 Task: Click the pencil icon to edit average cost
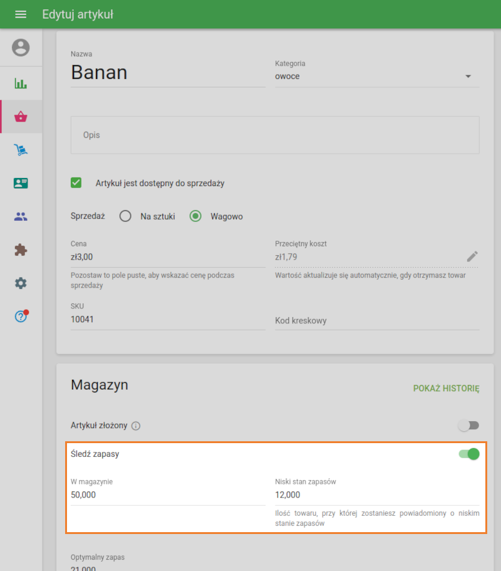tap(472, 256)
